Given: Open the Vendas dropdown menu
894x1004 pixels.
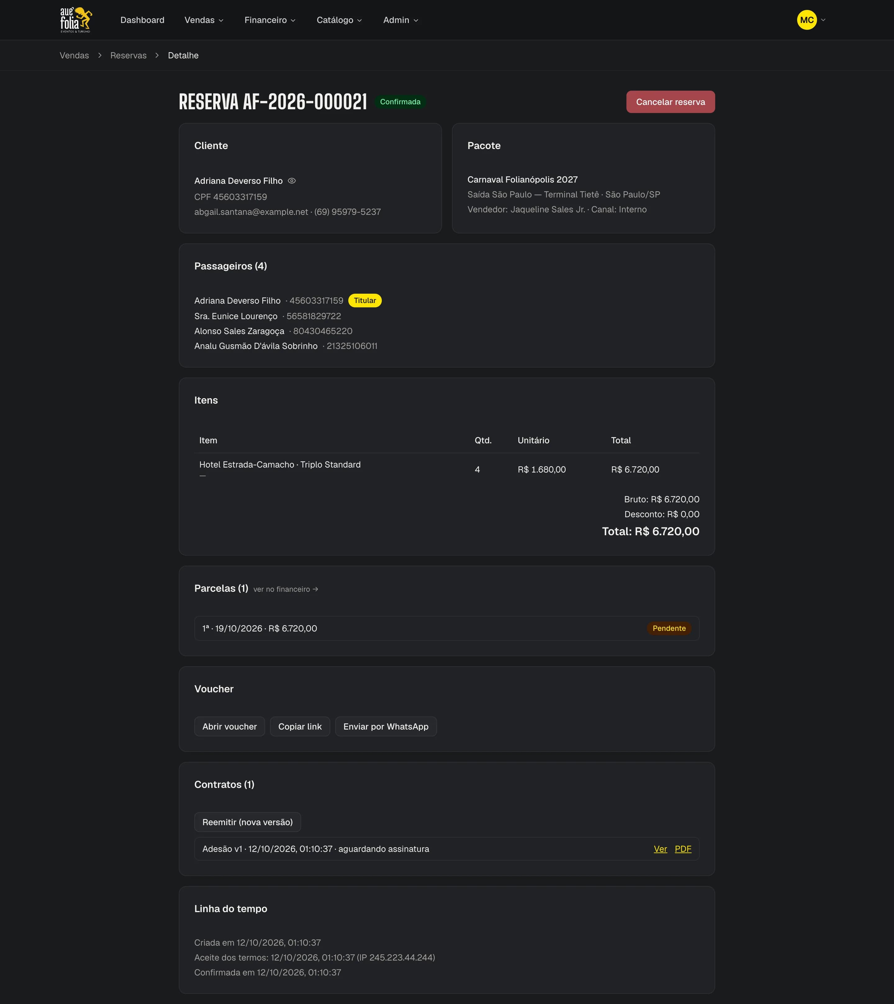Looking at the screenshot, I should tap(204, 20).
